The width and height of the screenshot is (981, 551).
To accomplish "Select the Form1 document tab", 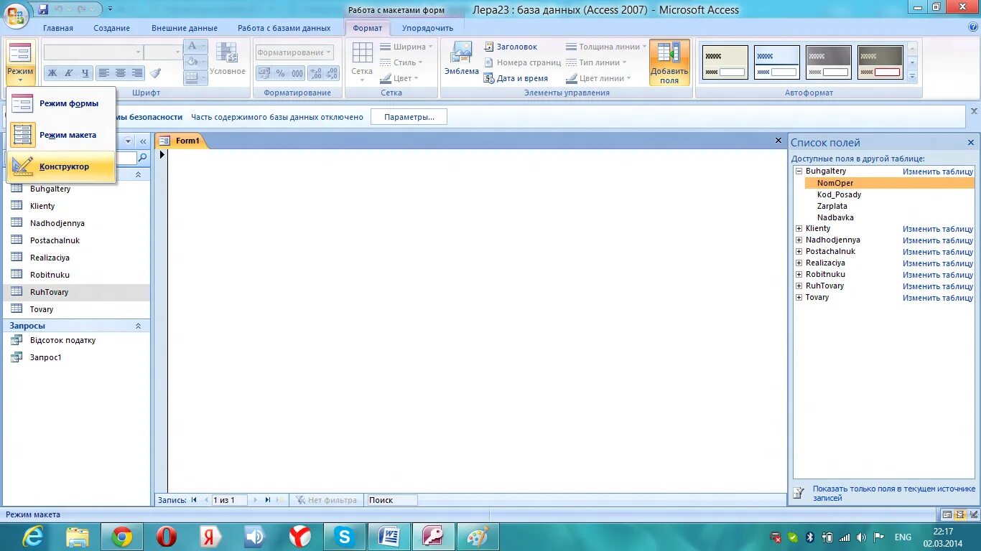I will 182,141.
